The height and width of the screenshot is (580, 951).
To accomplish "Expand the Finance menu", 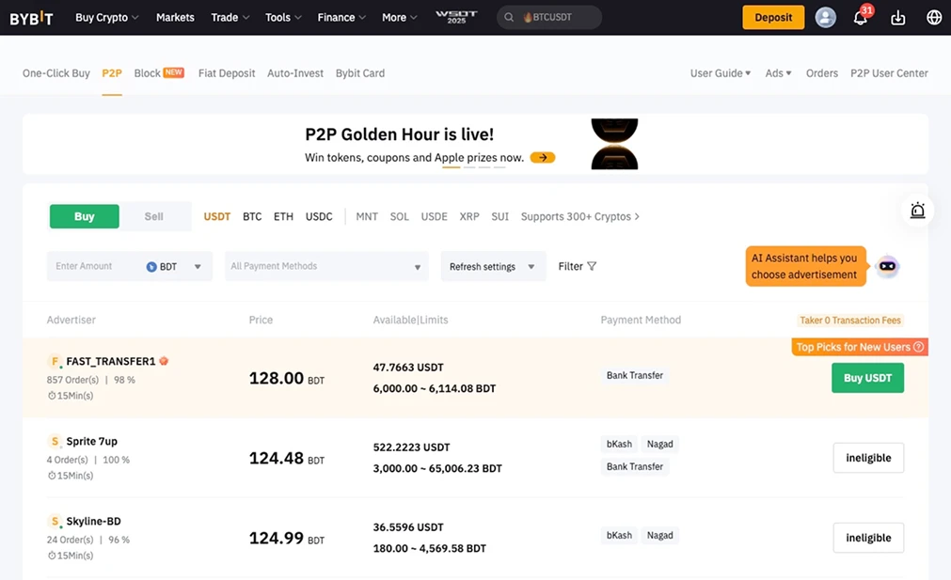I will (x=341, y=18).
